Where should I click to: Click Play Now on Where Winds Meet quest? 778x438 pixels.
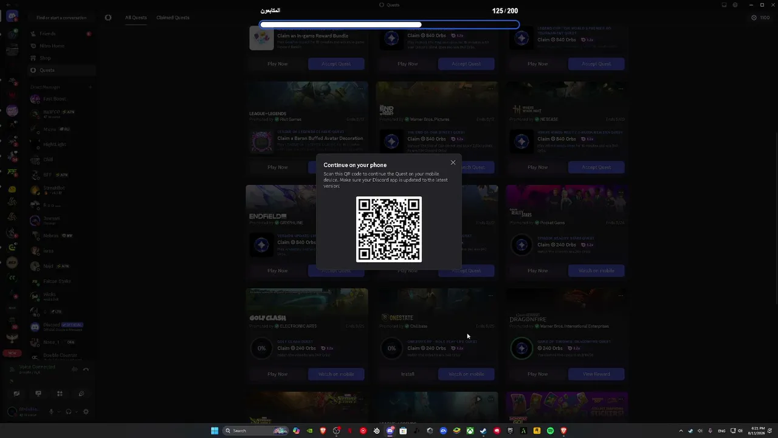[538, 167]
